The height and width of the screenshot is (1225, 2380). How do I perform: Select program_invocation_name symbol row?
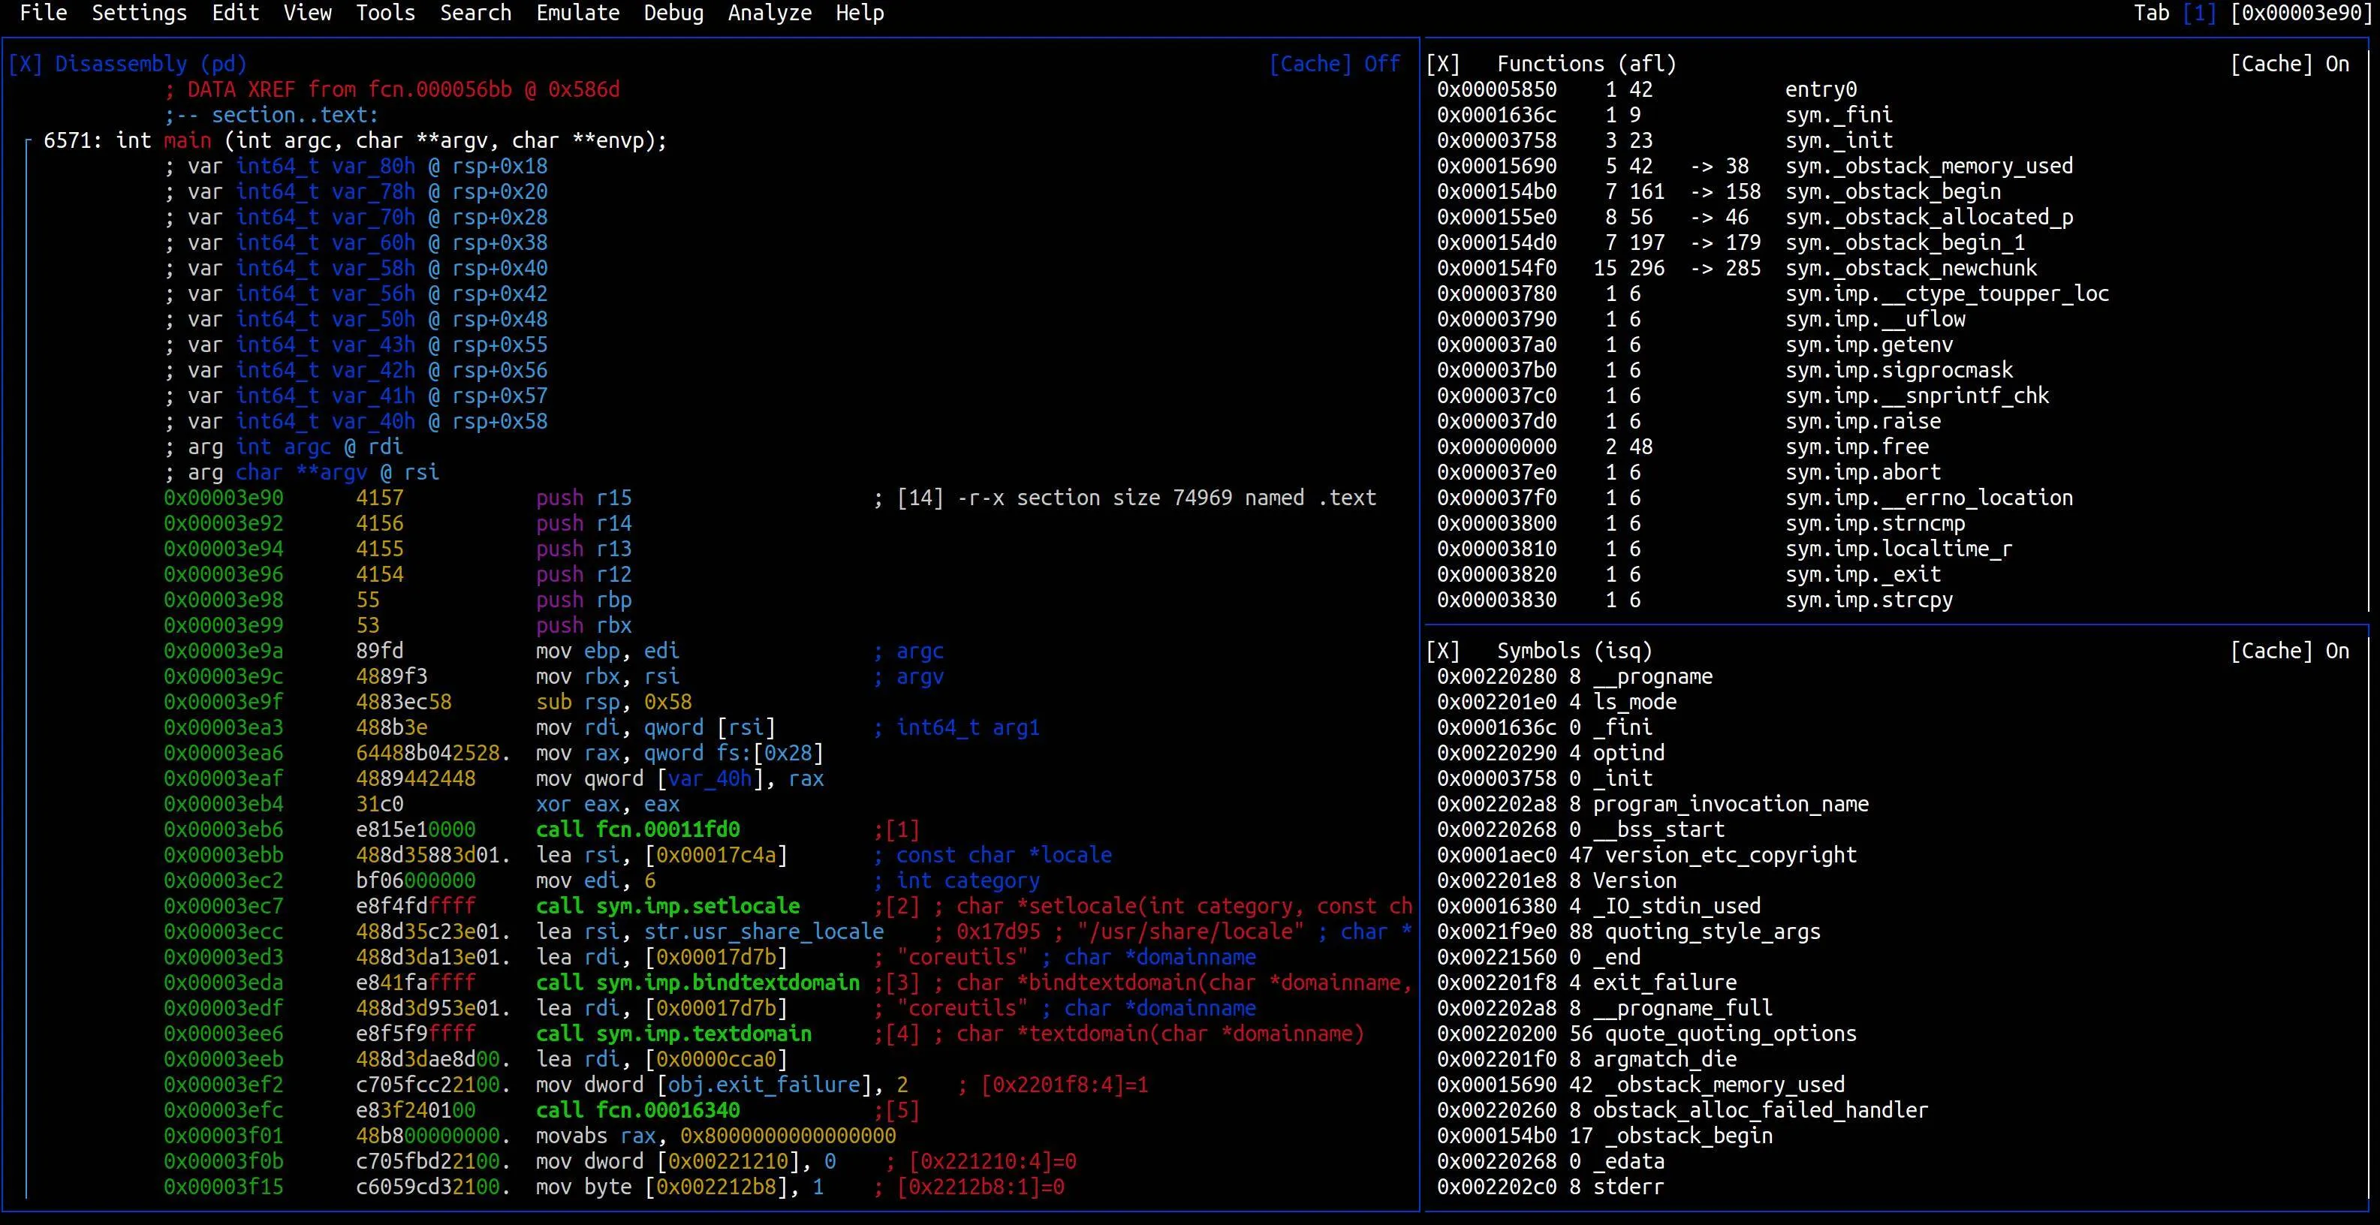coord(1730,804)
